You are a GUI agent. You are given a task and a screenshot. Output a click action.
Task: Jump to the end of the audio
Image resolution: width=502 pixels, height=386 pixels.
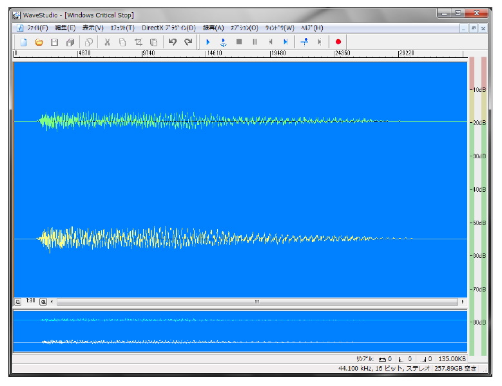[285, 42]
